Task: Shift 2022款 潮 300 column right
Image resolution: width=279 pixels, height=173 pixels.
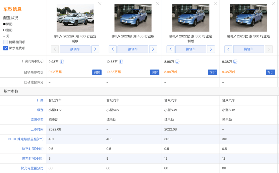Action: [211, 49]
